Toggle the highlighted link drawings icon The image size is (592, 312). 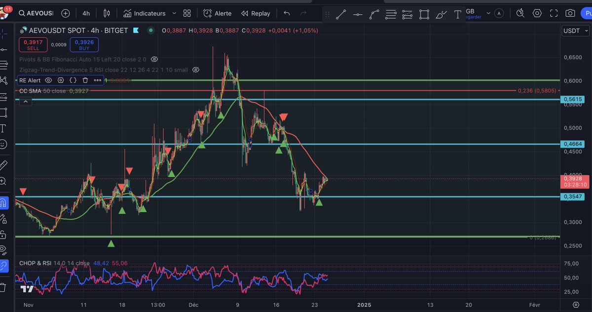(3, 266)
